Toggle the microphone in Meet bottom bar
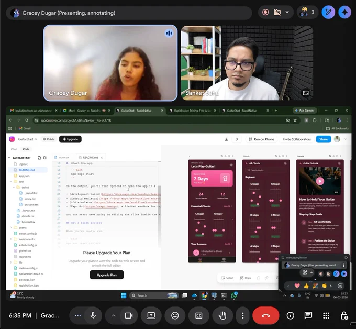 93,315
